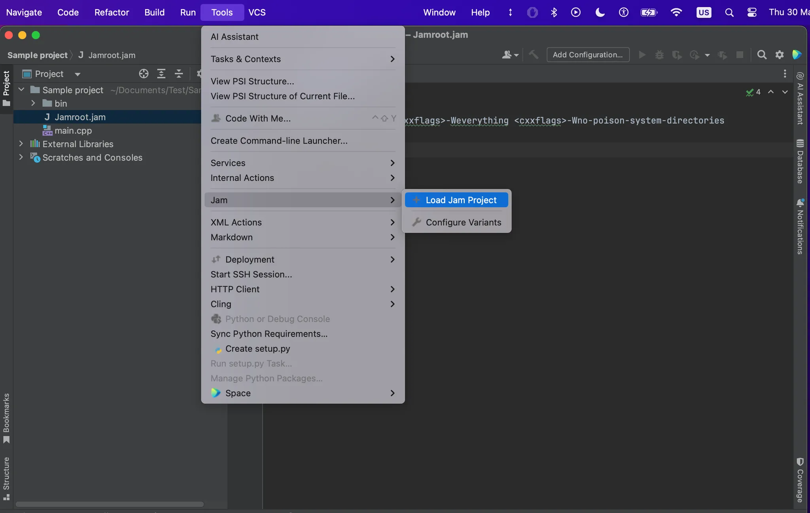Open AI Assistant side tool window
This screenshot has height=513, width=810.
tap(800, 99)
